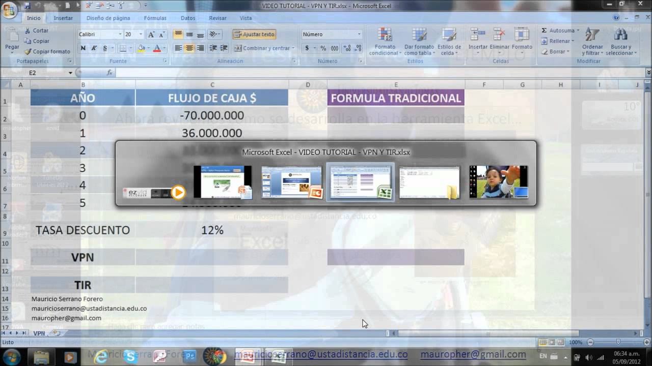The image size is (652, 366).
Task: Decrease cell indent
Action: [213, 48]
